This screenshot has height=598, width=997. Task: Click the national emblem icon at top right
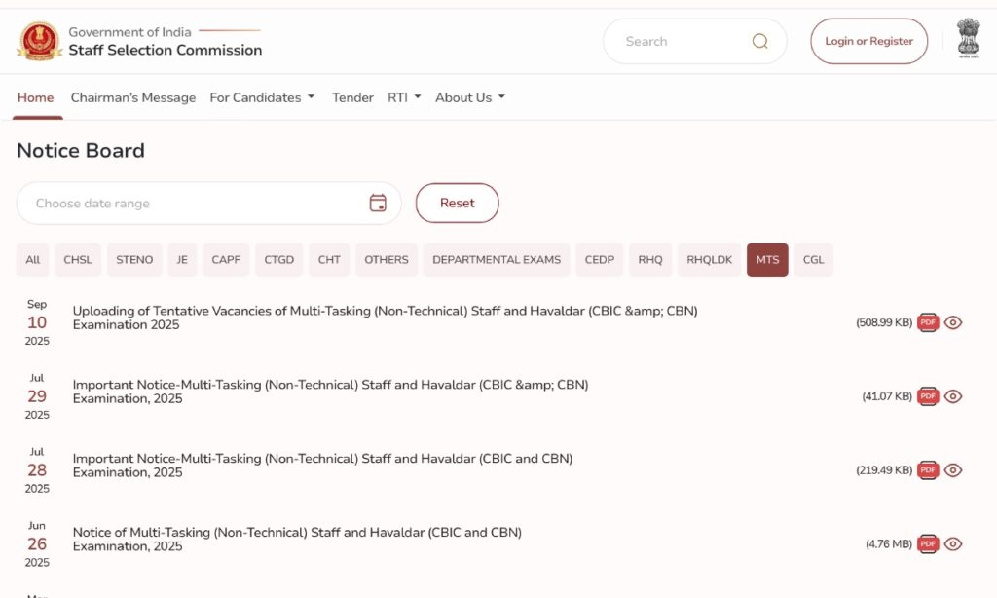pos(969,39)
